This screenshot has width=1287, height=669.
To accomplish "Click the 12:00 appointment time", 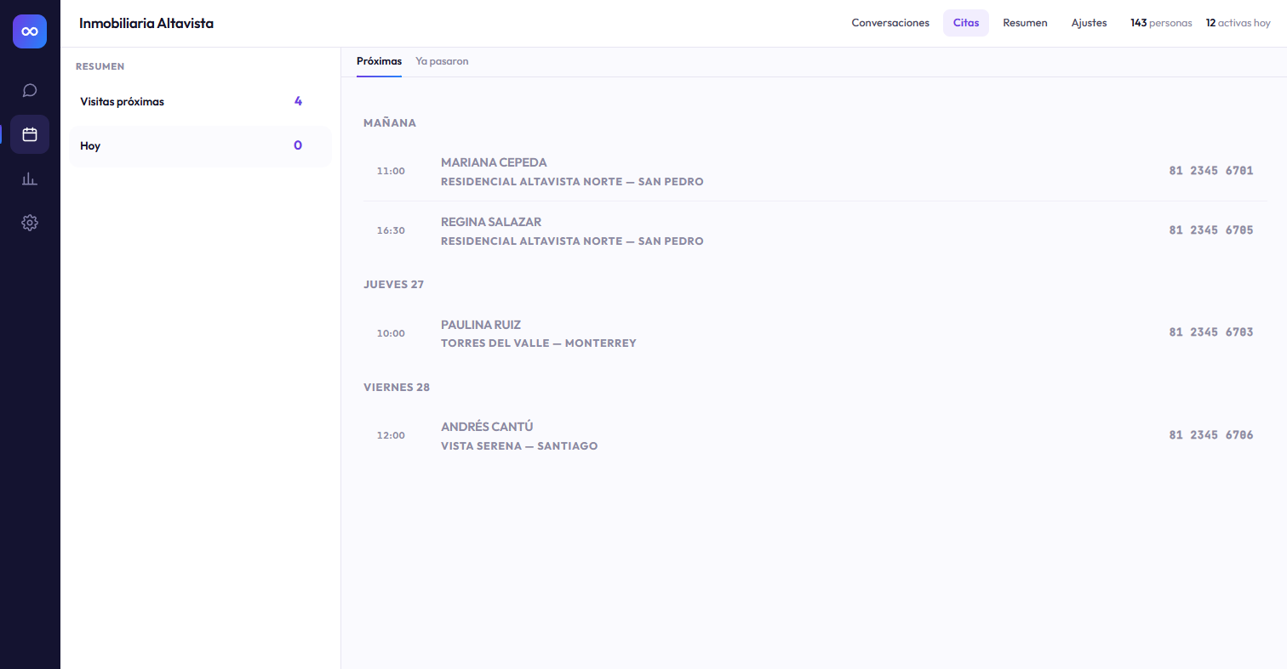I will (x=391, y=435).
